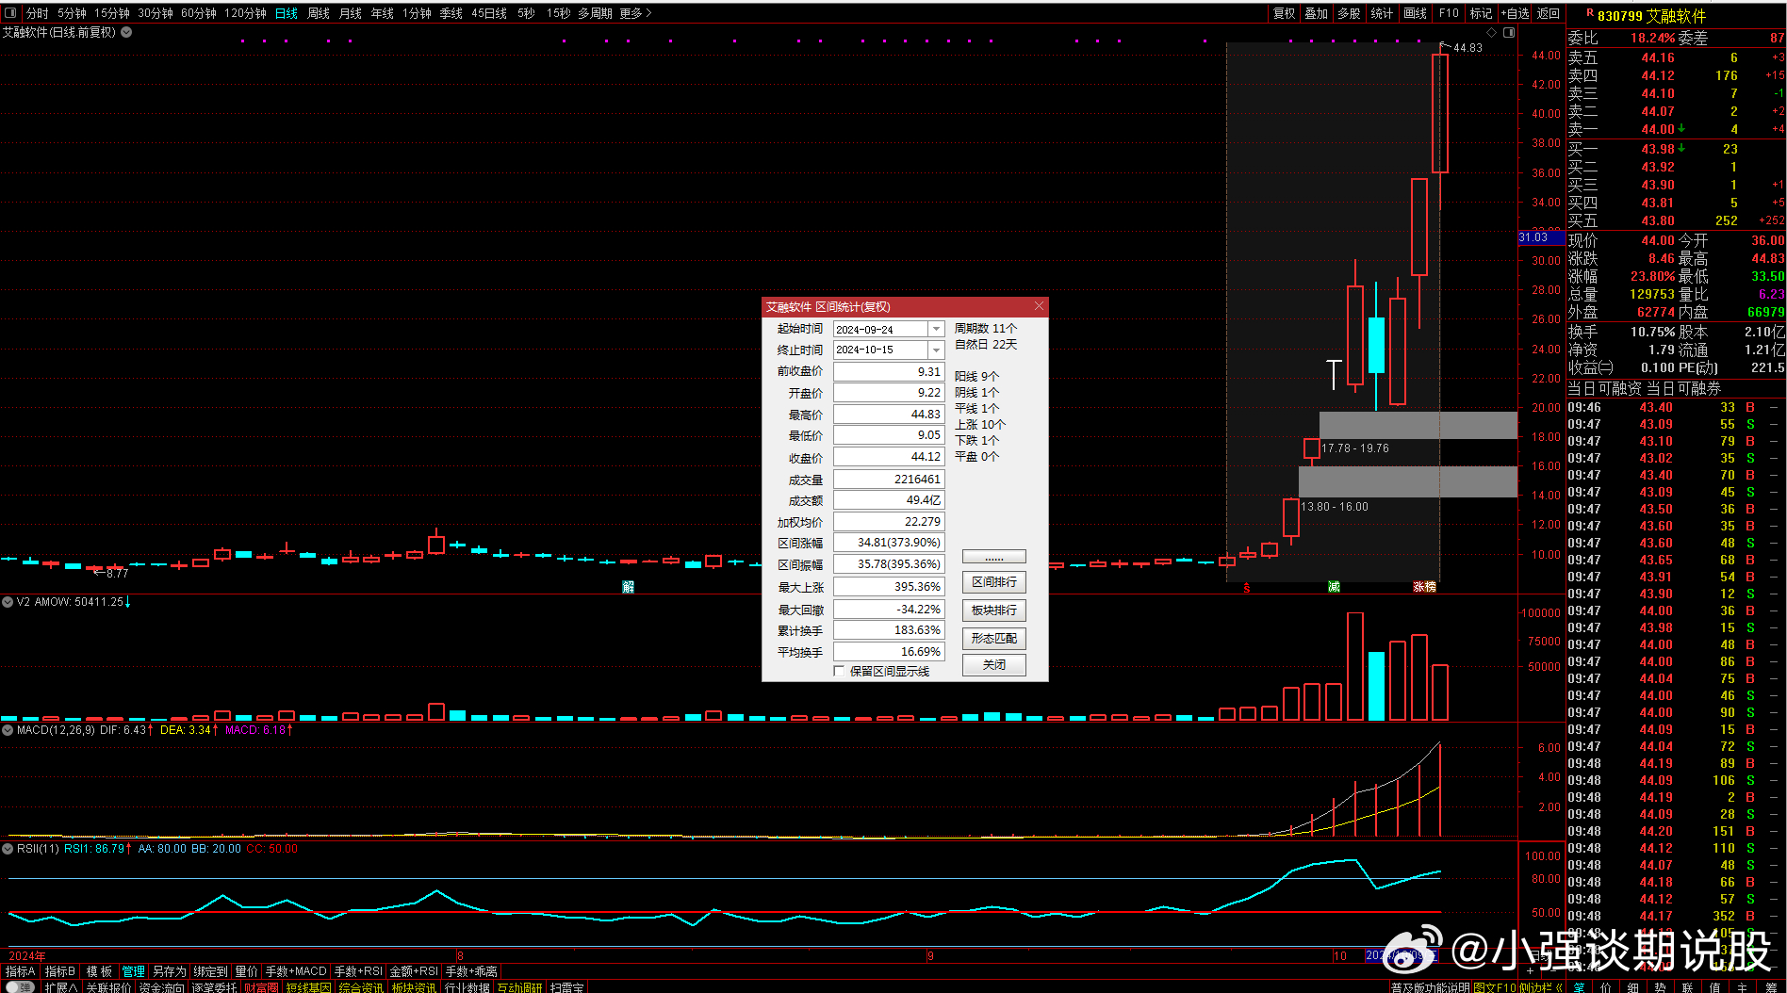
Task: Open the 资金流向 tab
Action: click(x=162, y=987)
